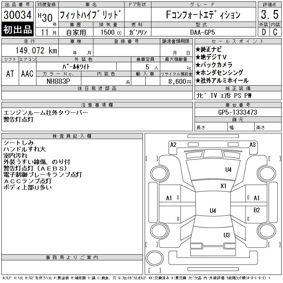Select the A1 marker on the diagram's left side
283x283 pixels.
pos(169,198)
